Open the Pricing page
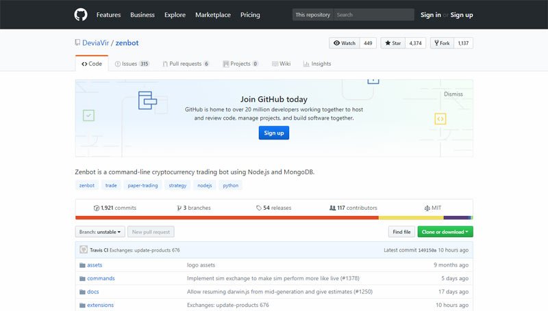The image size is (548, 311). point(250,14)
